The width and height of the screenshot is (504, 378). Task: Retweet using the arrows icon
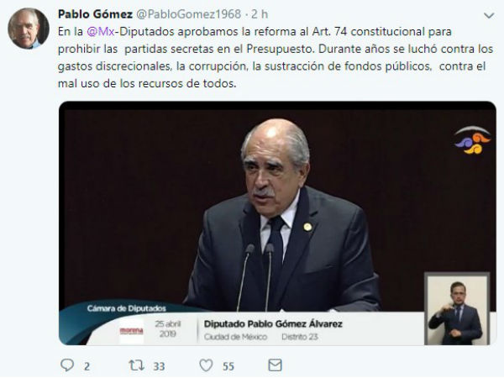(x=136, y=365)
